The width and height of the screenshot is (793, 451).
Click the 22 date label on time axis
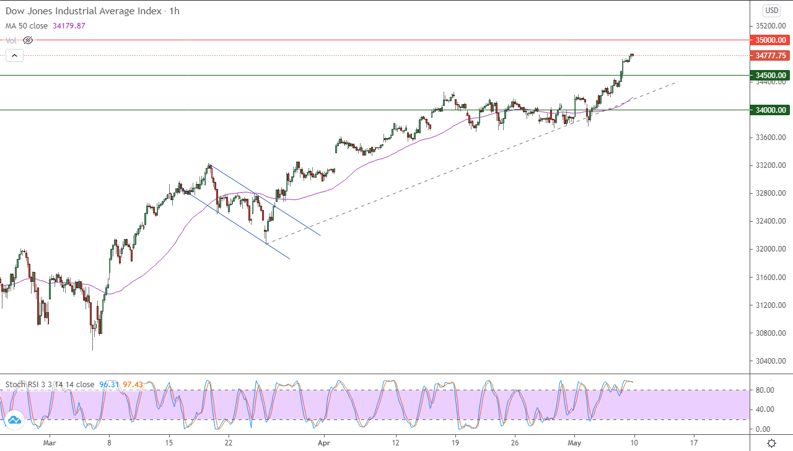click(x=229, y=443)
